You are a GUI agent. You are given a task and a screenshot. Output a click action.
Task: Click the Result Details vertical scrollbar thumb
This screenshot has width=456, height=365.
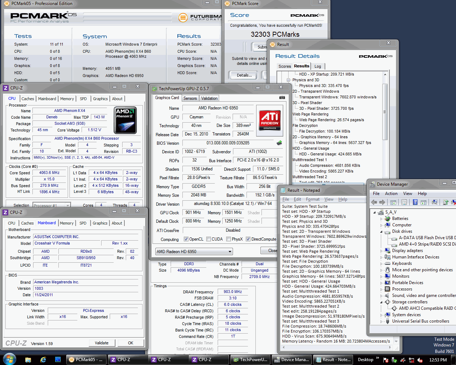(x=385, y=112)
